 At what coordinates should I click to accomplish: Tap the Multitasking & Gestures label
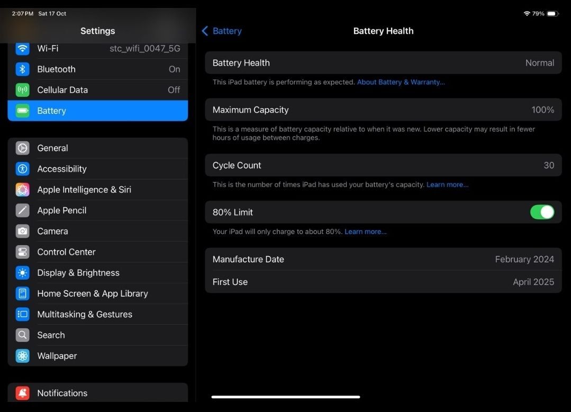click(x=85, y=315)
